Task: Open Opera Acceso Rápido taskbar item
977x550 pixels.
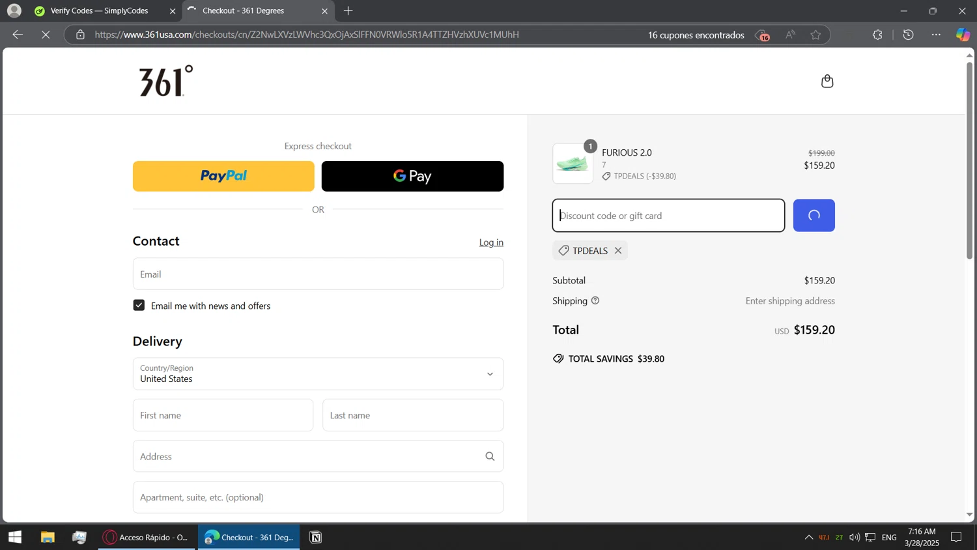Action: pos(147,537)
